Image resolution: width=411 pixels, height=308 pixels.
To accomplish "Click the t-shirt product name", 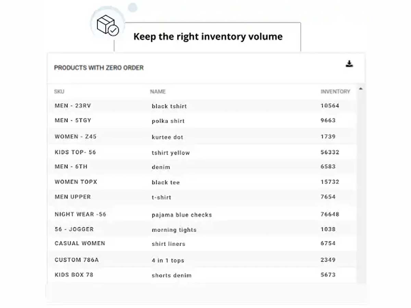I will pos(162,197).
